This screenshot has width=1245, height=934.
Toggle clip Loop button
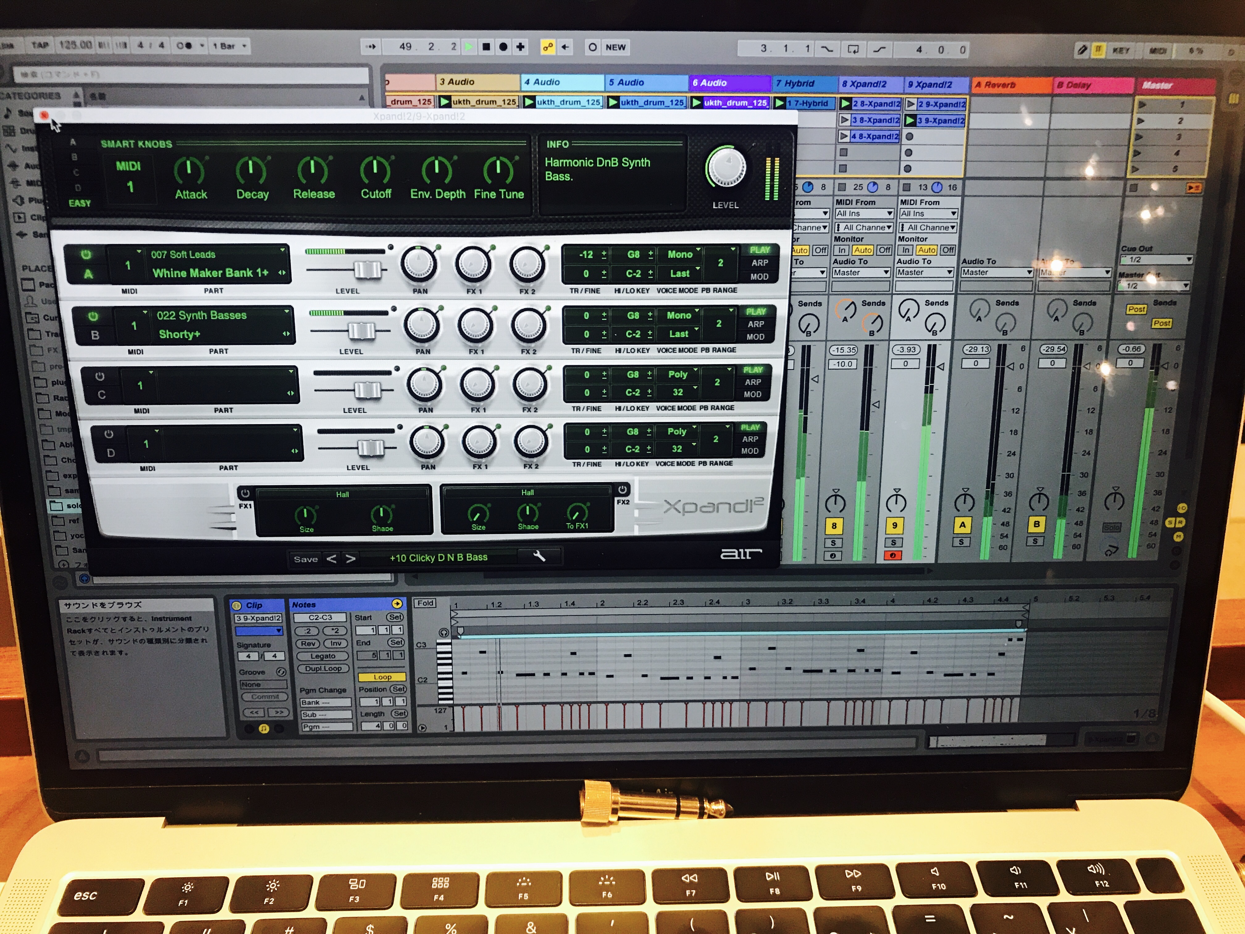tap(382, 677)
